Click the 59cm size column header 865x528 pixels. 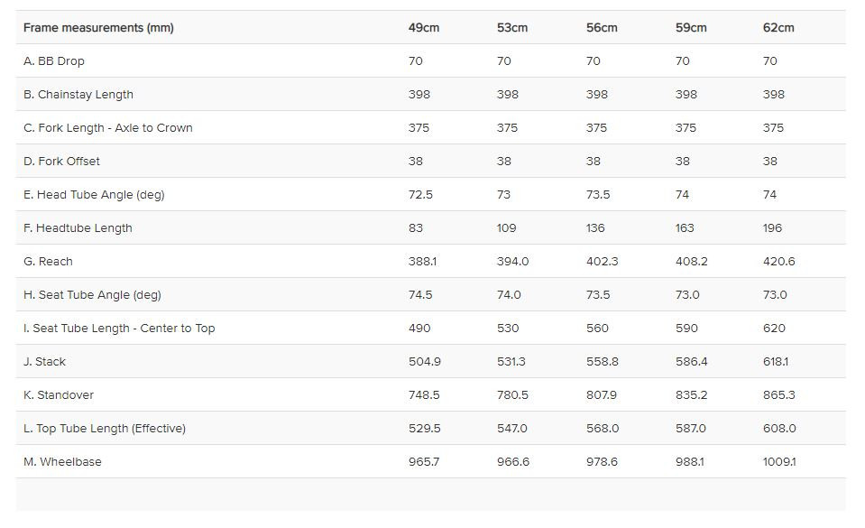tap(691, 28)
